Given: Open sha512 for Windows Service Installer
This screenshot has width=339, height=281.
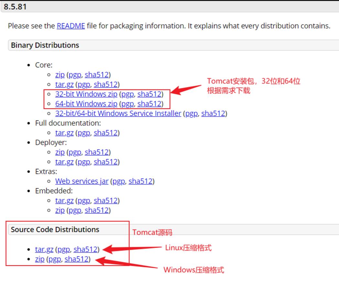Looking at the screenshot, I should pyautogui.click(x=213, y=114).
